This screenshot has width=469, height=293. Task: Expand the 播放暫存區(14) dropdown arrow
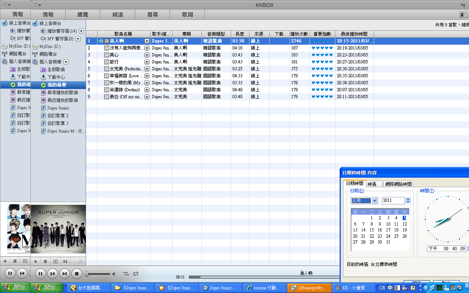click(81, 31)
